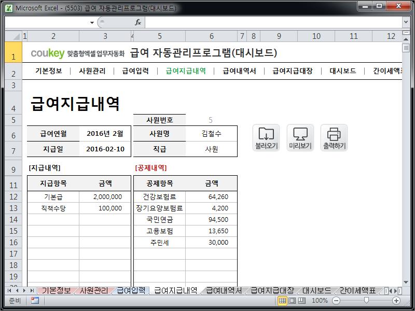Viewport: 415px width, 311px height.
Task: Click the formula bar input field
Action: coord(273,22)
